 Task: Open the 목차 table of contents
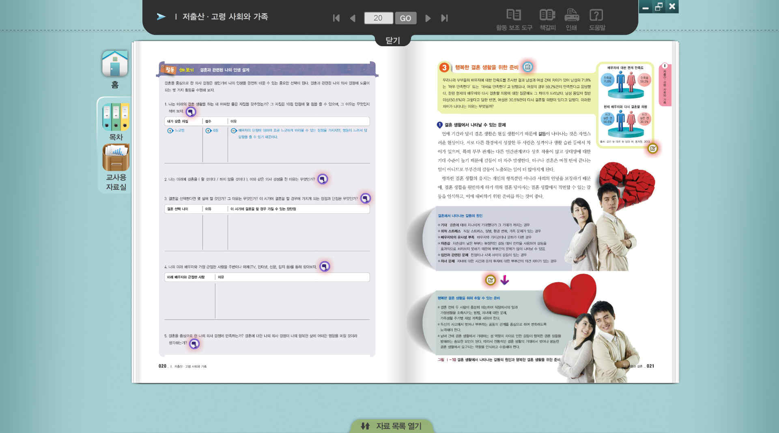point(116,122)
